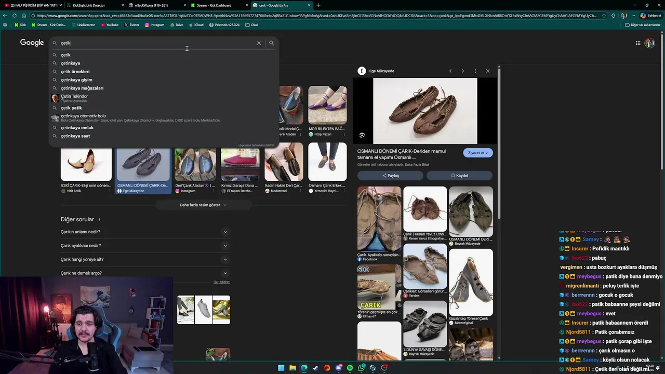Open the LinkDetector bookmark

83,25
